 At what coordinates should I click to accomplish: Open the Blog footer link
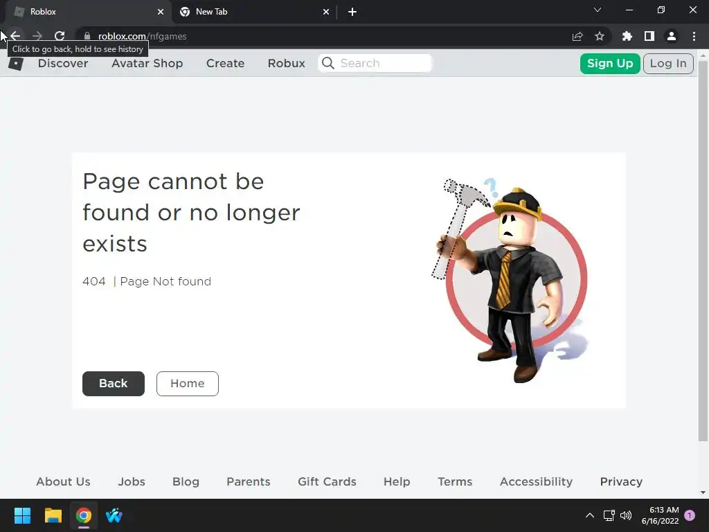coord(186,482)
